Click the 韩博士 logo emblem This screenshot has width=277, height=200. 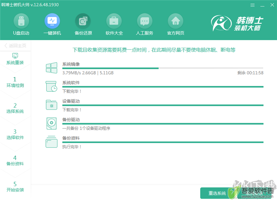(221, 23)
